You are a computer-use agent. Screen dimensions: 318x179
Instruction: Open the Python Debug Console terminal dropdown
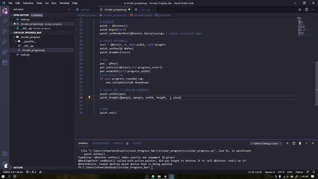coord(265,143)
